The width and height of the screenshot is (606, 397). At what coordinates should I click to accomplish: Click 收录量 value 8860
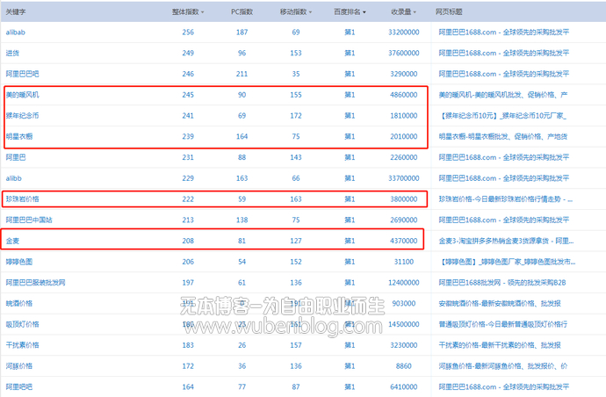point(404,366)
